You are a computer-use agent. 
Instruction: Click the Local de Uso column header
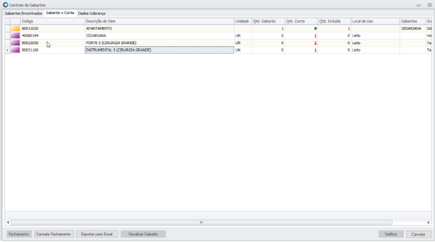[375, 21]
